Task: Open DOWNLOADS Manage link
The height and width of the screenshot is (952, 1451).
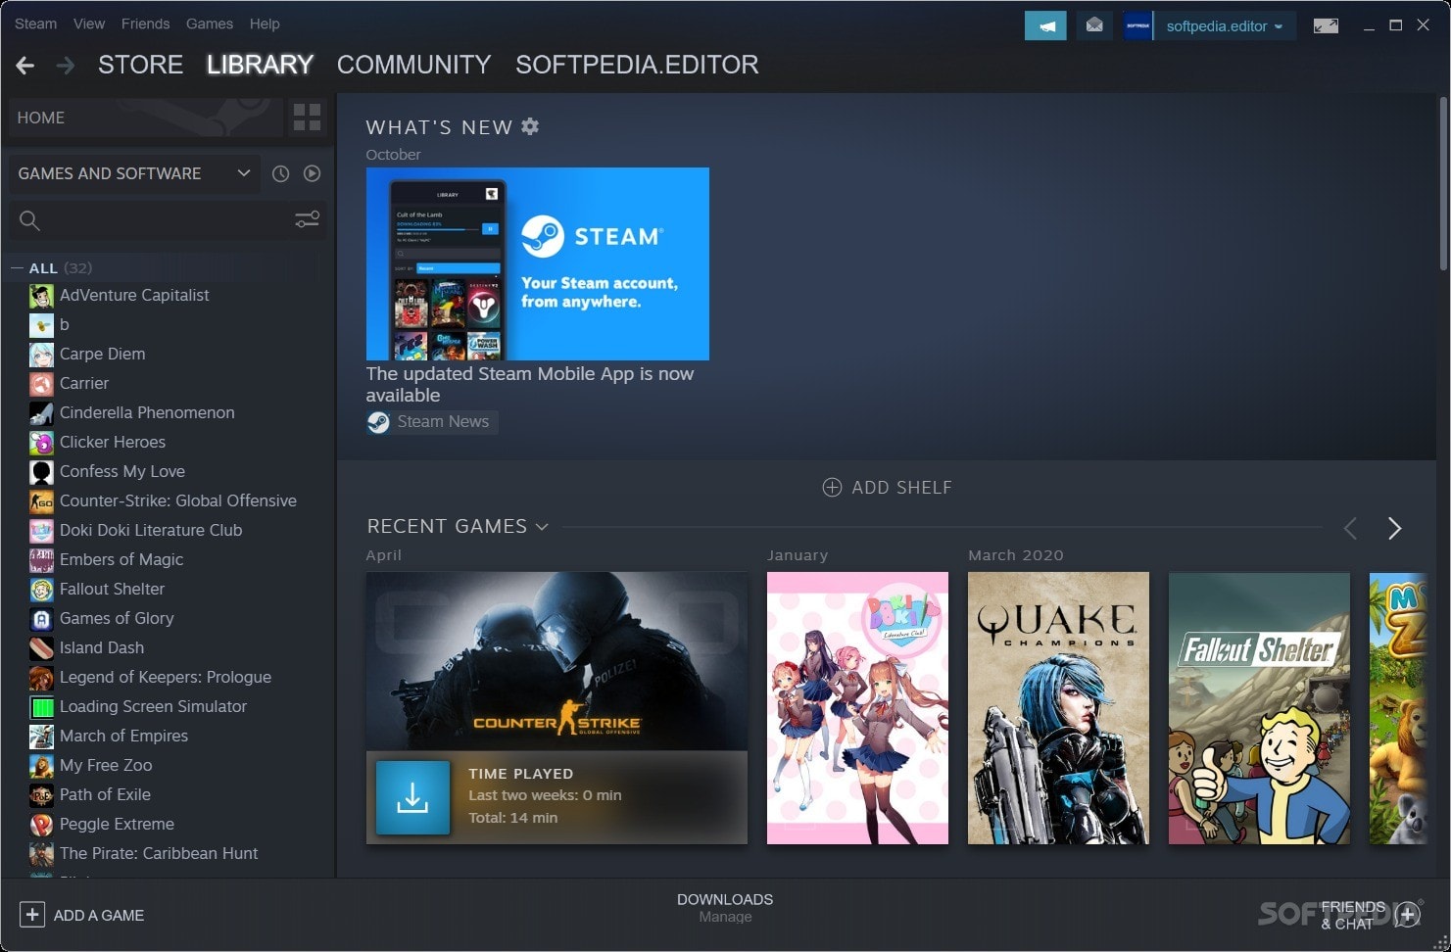Action: 725,908
